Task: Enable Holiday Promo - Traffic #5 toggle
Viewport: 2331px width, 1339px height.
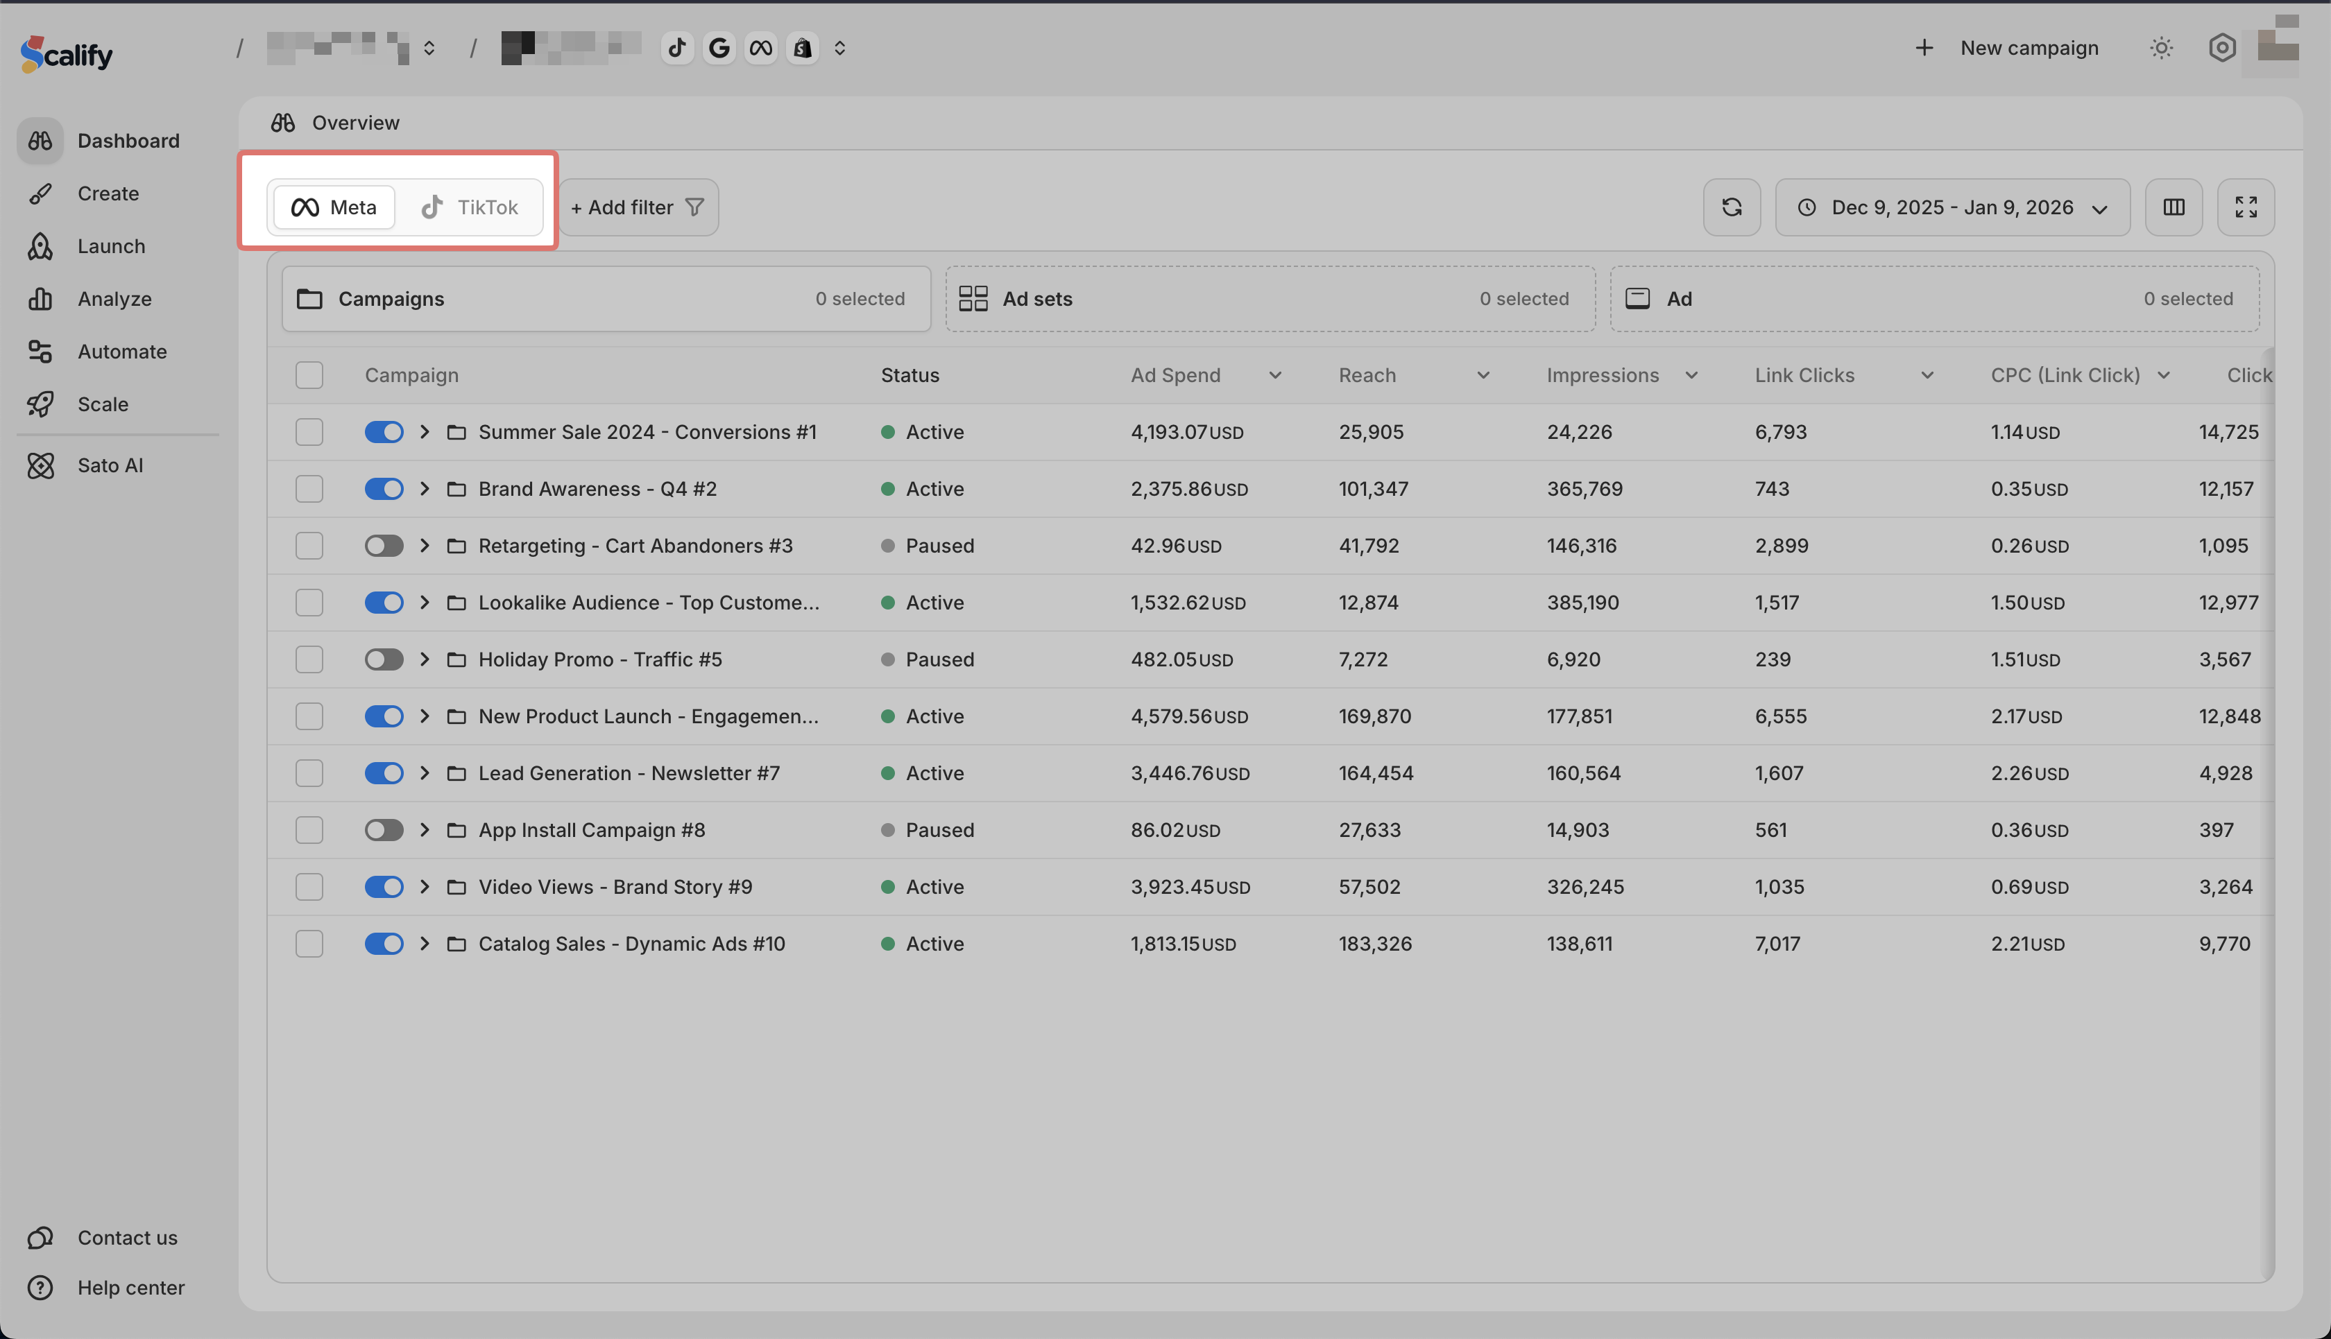Action: point(384,659)
